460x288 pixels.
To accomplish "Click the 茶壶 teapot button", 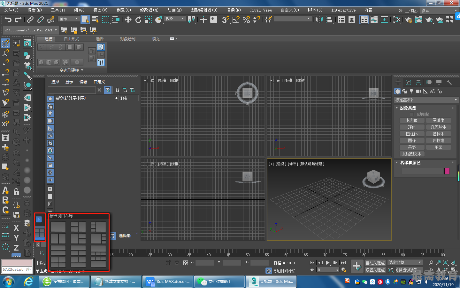I will 412,147.
